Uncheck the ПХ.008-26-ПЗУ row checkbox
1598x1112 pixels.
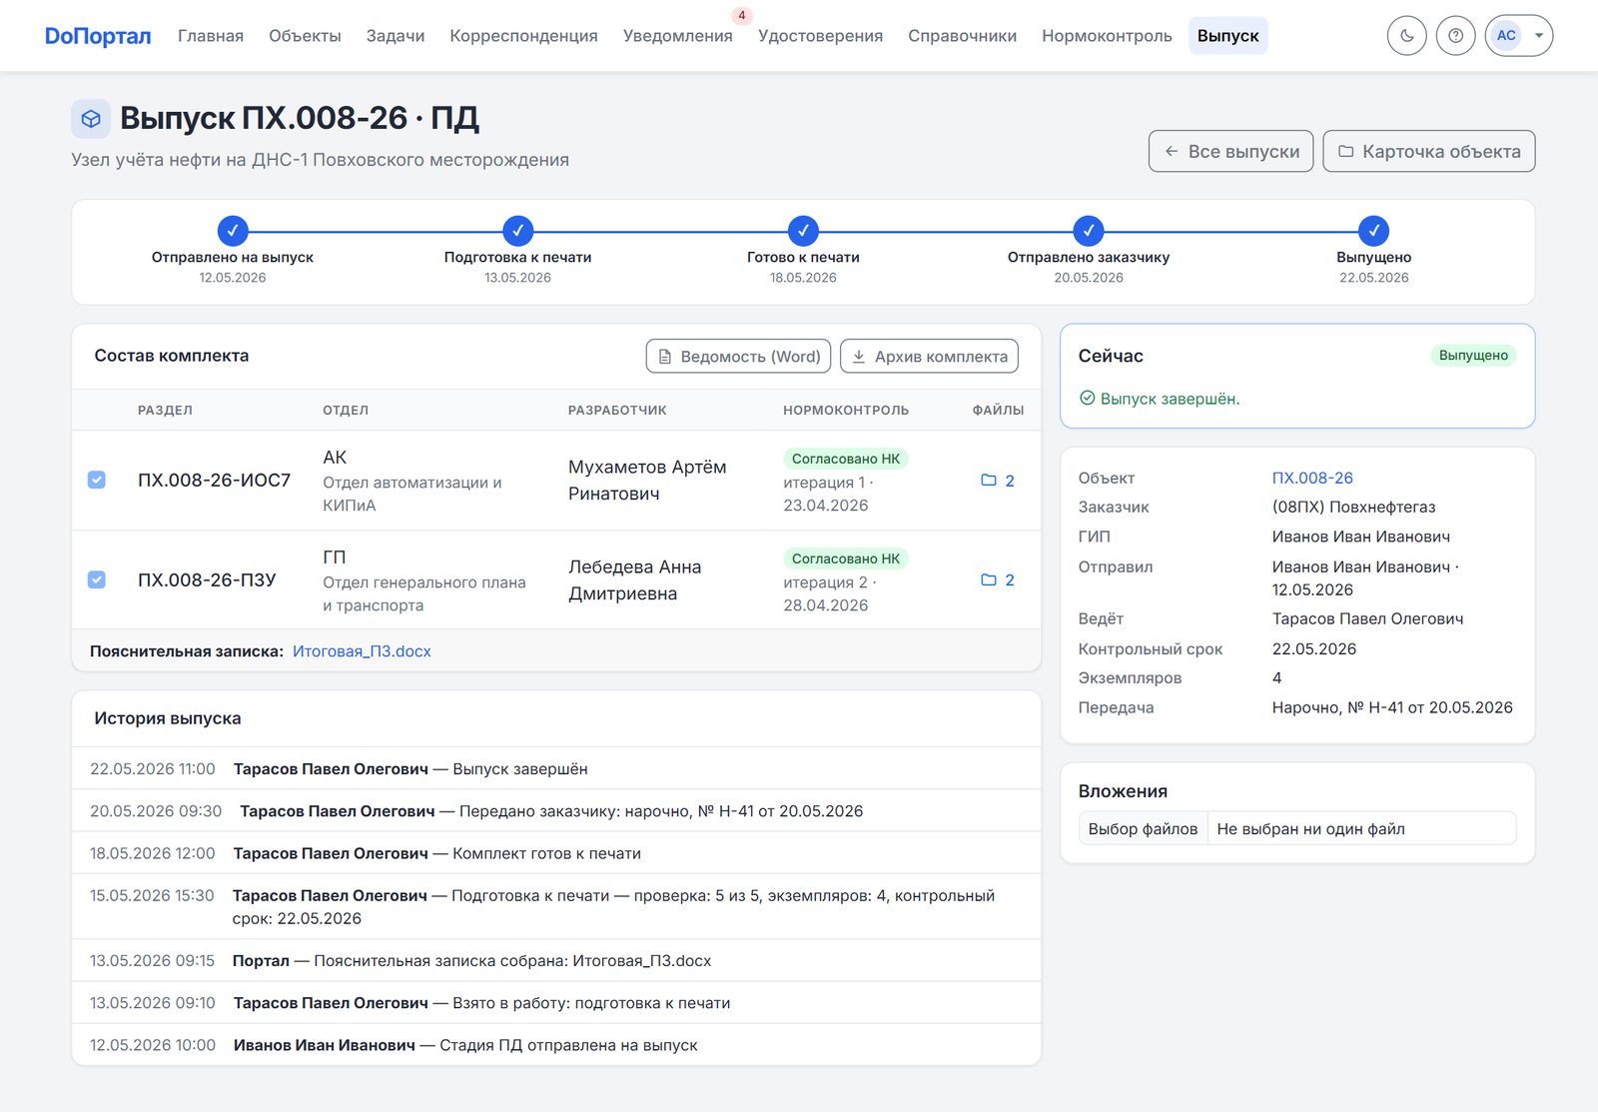97,579
